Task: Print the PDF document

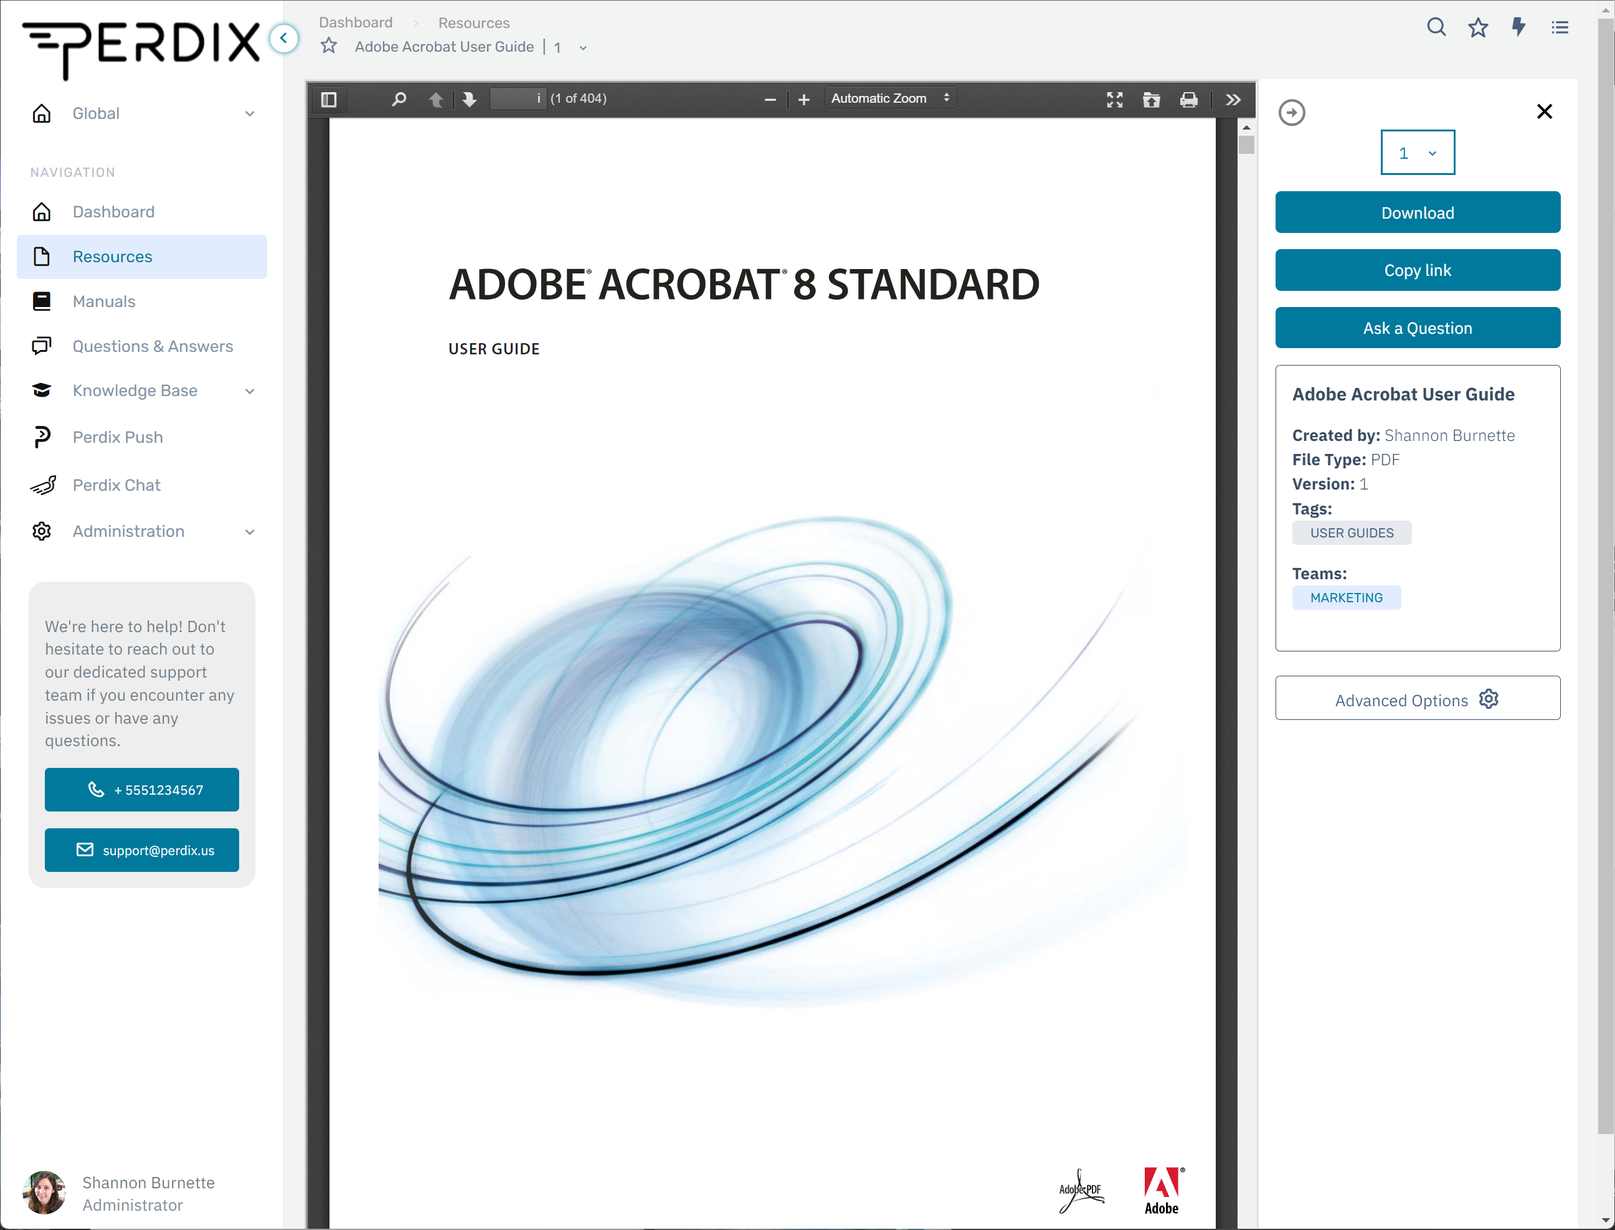Action: [1189, 100]
